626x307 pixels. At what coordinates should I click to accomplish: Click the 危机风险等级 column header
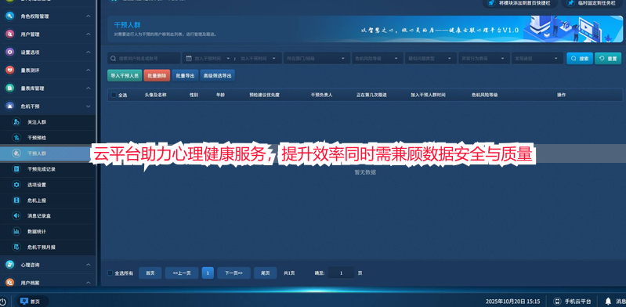coord(484,95)
